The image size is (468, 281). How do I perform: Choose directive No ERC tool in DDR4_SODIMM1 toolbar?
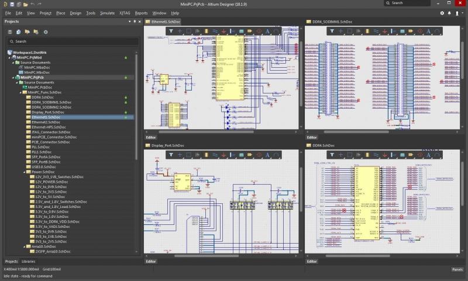(420, 31)
